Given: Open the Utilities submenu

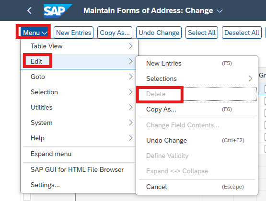Looking at the screenshot, I should coord(80,107).
